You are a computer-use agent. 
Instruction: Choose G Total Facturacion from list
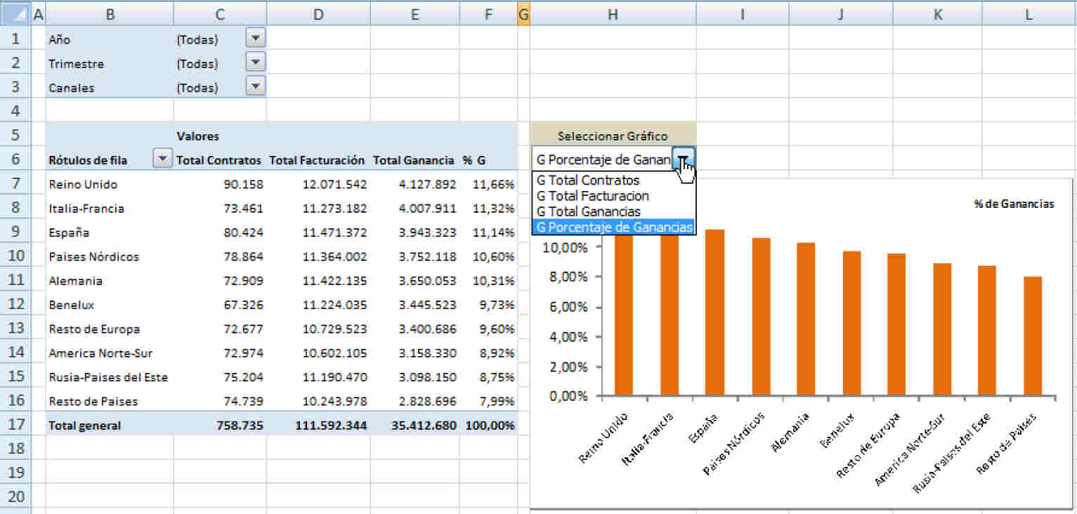click(592, 196)
